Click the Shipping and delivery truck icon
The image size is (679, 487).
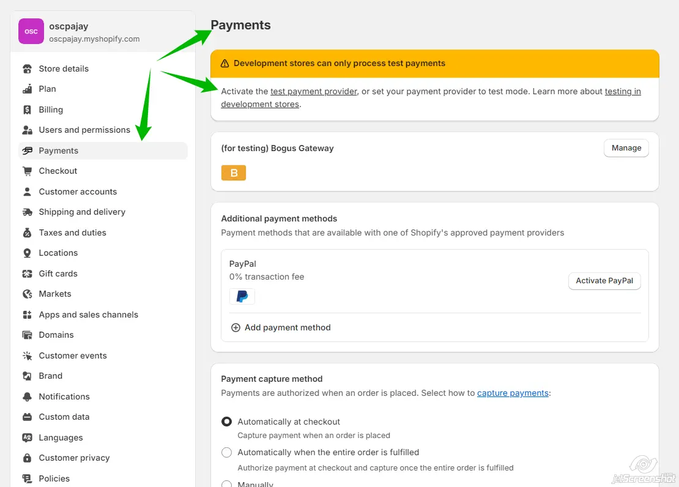point(27,212)
